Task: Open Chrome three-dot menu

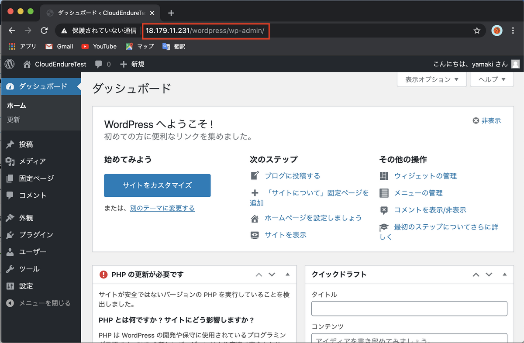Action: pos(513,31)
